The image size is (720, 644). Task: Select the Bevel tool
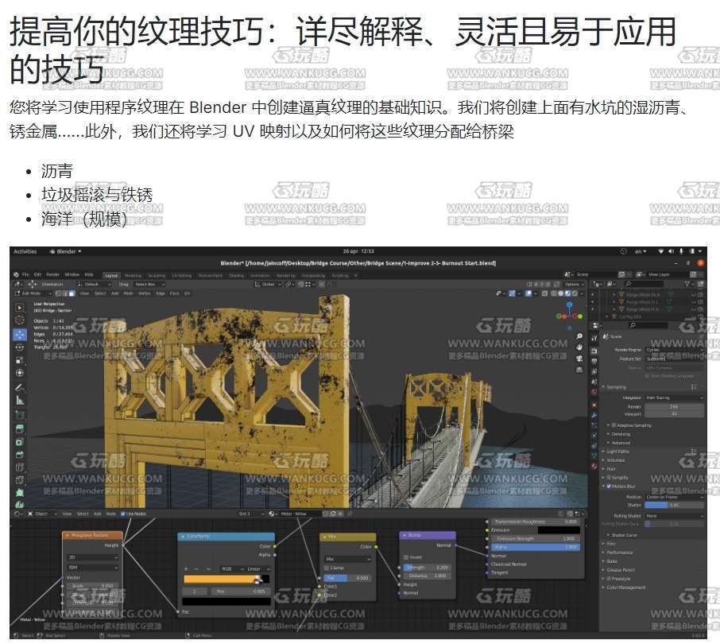point(19,455)
